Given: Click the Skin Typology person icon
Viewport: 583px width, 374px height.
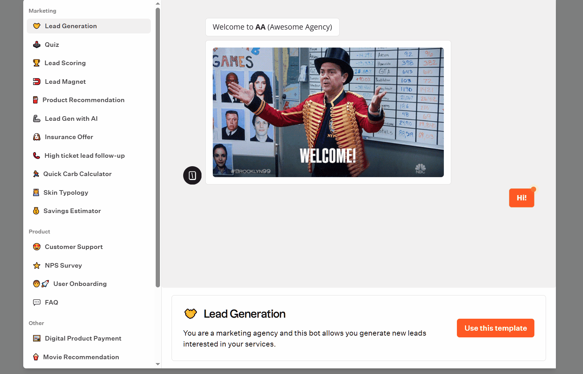Looking at the screenshot, I should [x=36, y=193].
